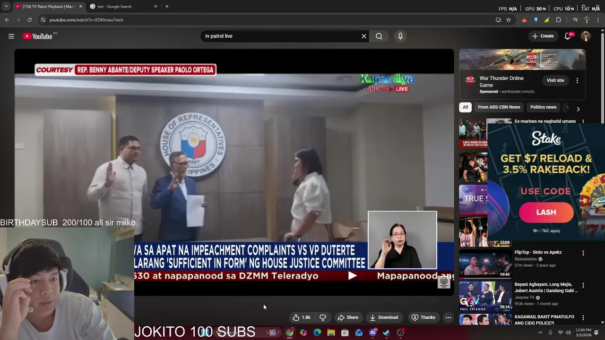View site information icon in address bar
This screenshot has height=340, width=605.
(43, 20)
